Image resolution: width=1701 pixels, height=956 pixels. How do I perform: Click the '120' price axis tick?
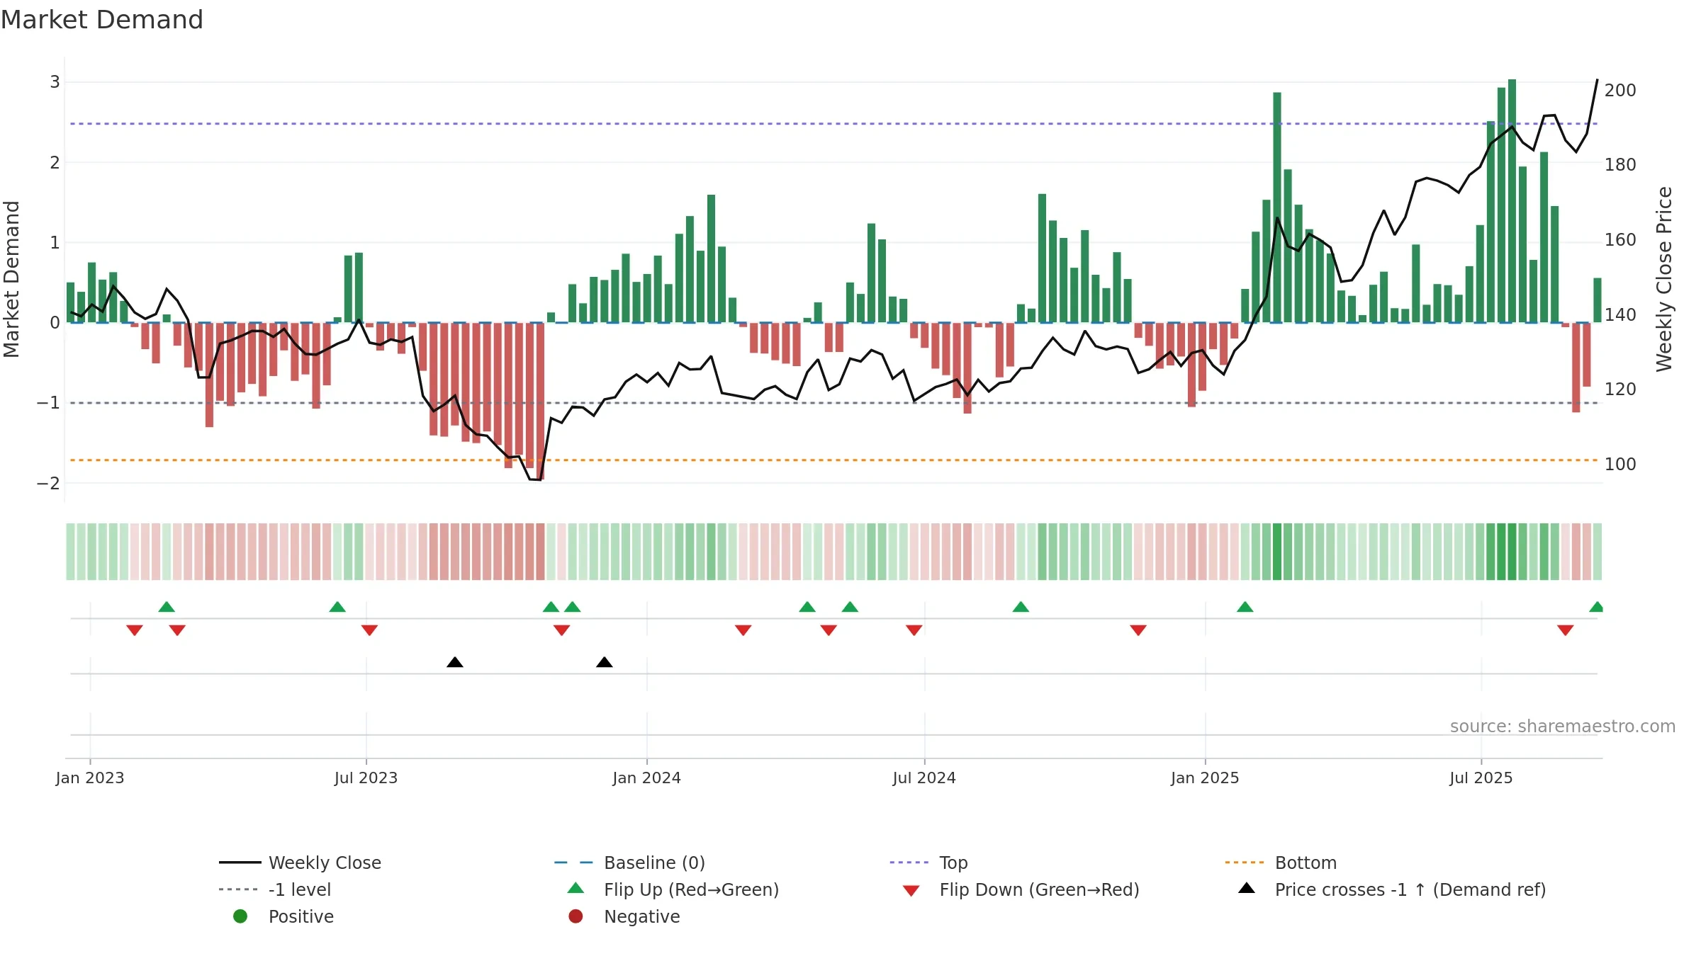[1620, 389]
